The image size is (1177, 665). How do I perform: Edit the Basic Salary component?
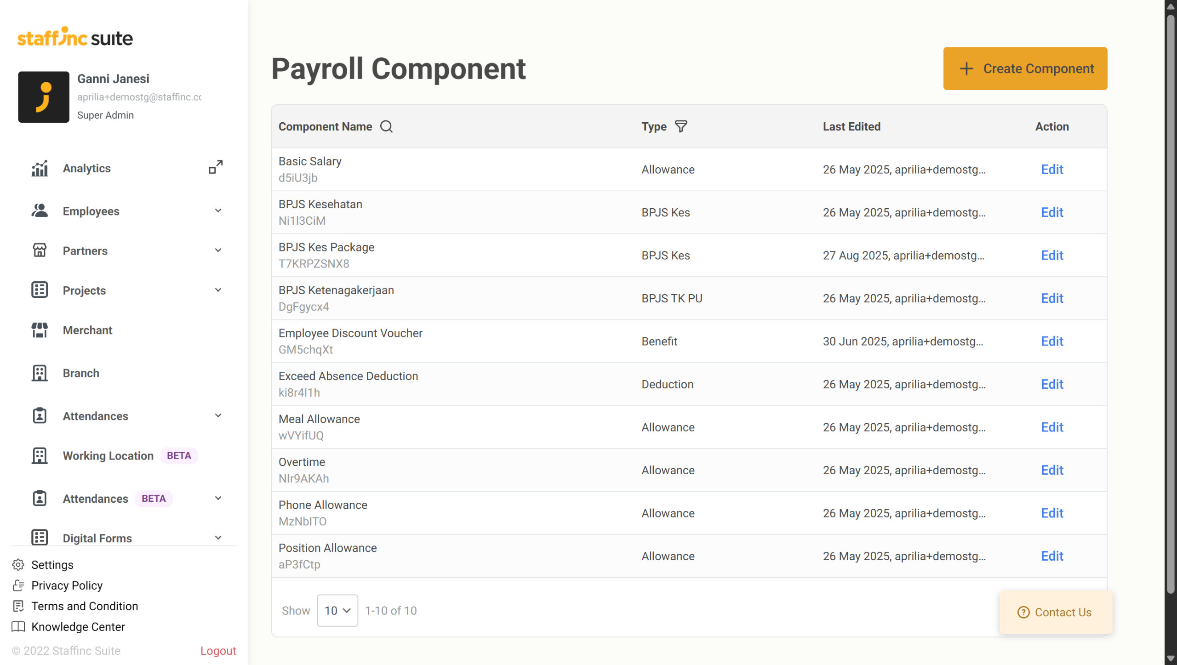pyautogui.click(x=1052, y=170)
